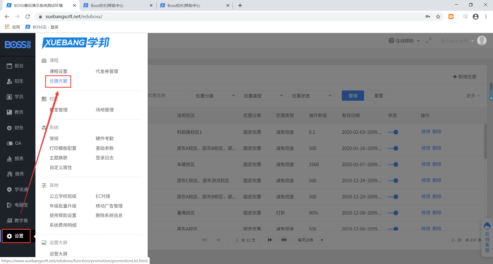Toggle status for 科韵路校区1 row
The height and width of the screenshot is (264, 493).
(x=393, y=132)
